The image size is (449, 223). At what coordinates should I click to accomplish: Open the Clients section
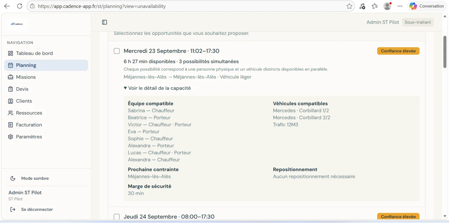[46, 101]
